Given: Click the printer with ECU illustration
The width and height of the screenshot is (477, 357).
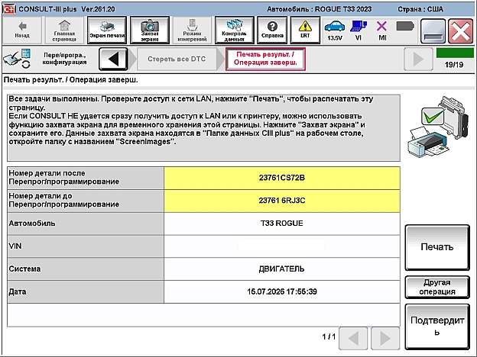Looking at the screenshot, I should pyautogui.click(x=437, y=127).
